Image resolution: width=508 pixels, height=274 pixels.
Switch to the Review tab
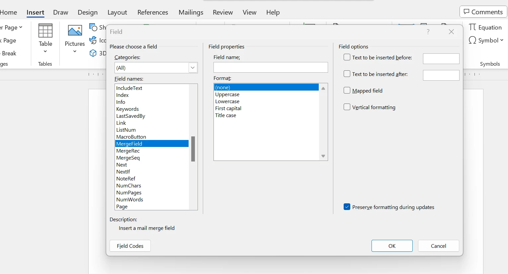click(x=223, y=12)
